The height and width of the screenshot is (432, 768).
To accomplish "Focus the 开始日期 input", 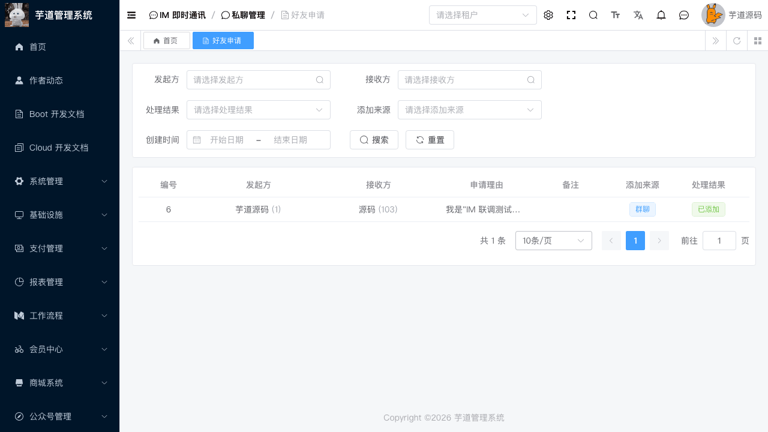I will [x=227, y=140].
